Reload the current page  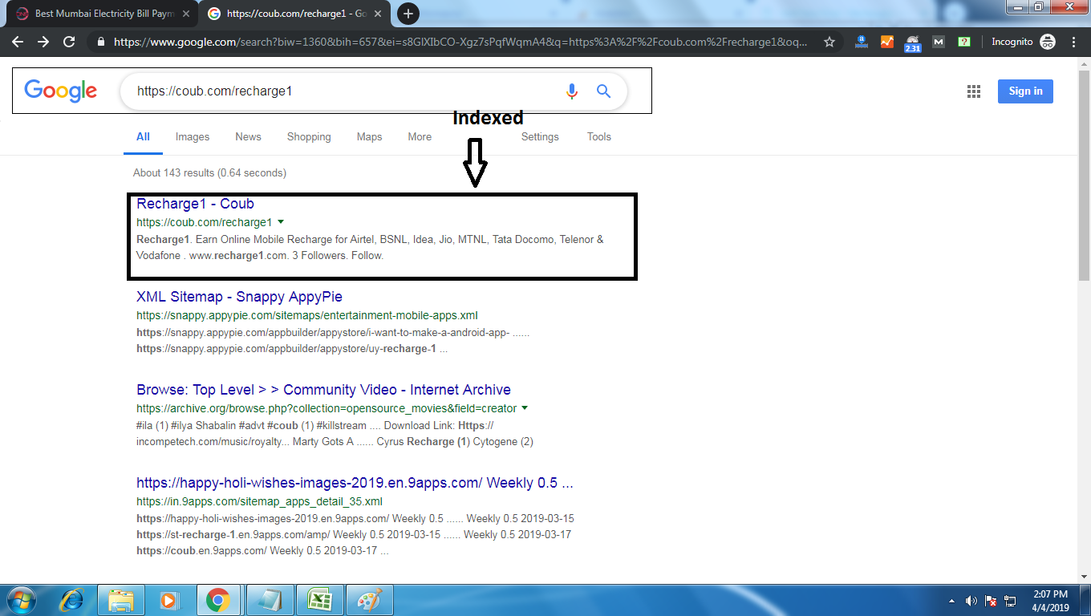70,42
